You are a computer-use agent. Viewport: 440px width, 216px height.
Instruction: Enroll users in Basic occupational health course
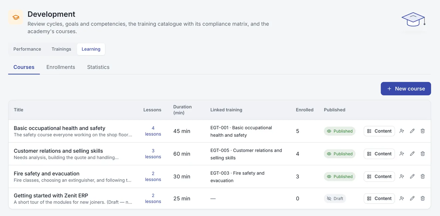402,131
